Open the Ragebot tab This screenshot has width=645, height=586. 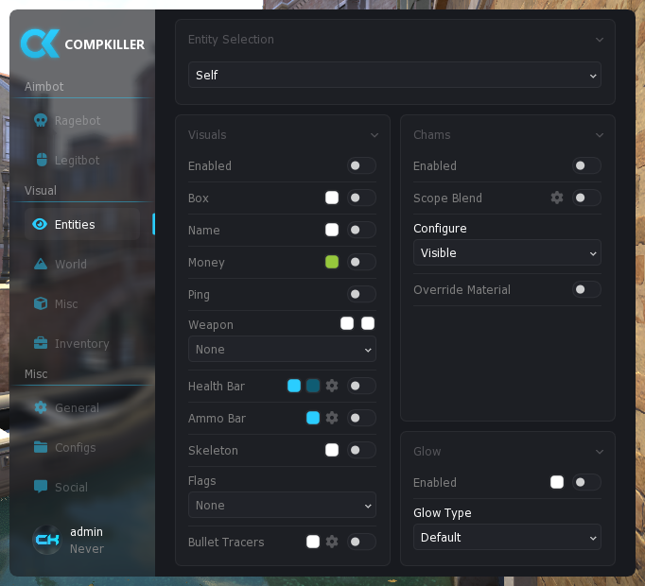pos(82,120)
